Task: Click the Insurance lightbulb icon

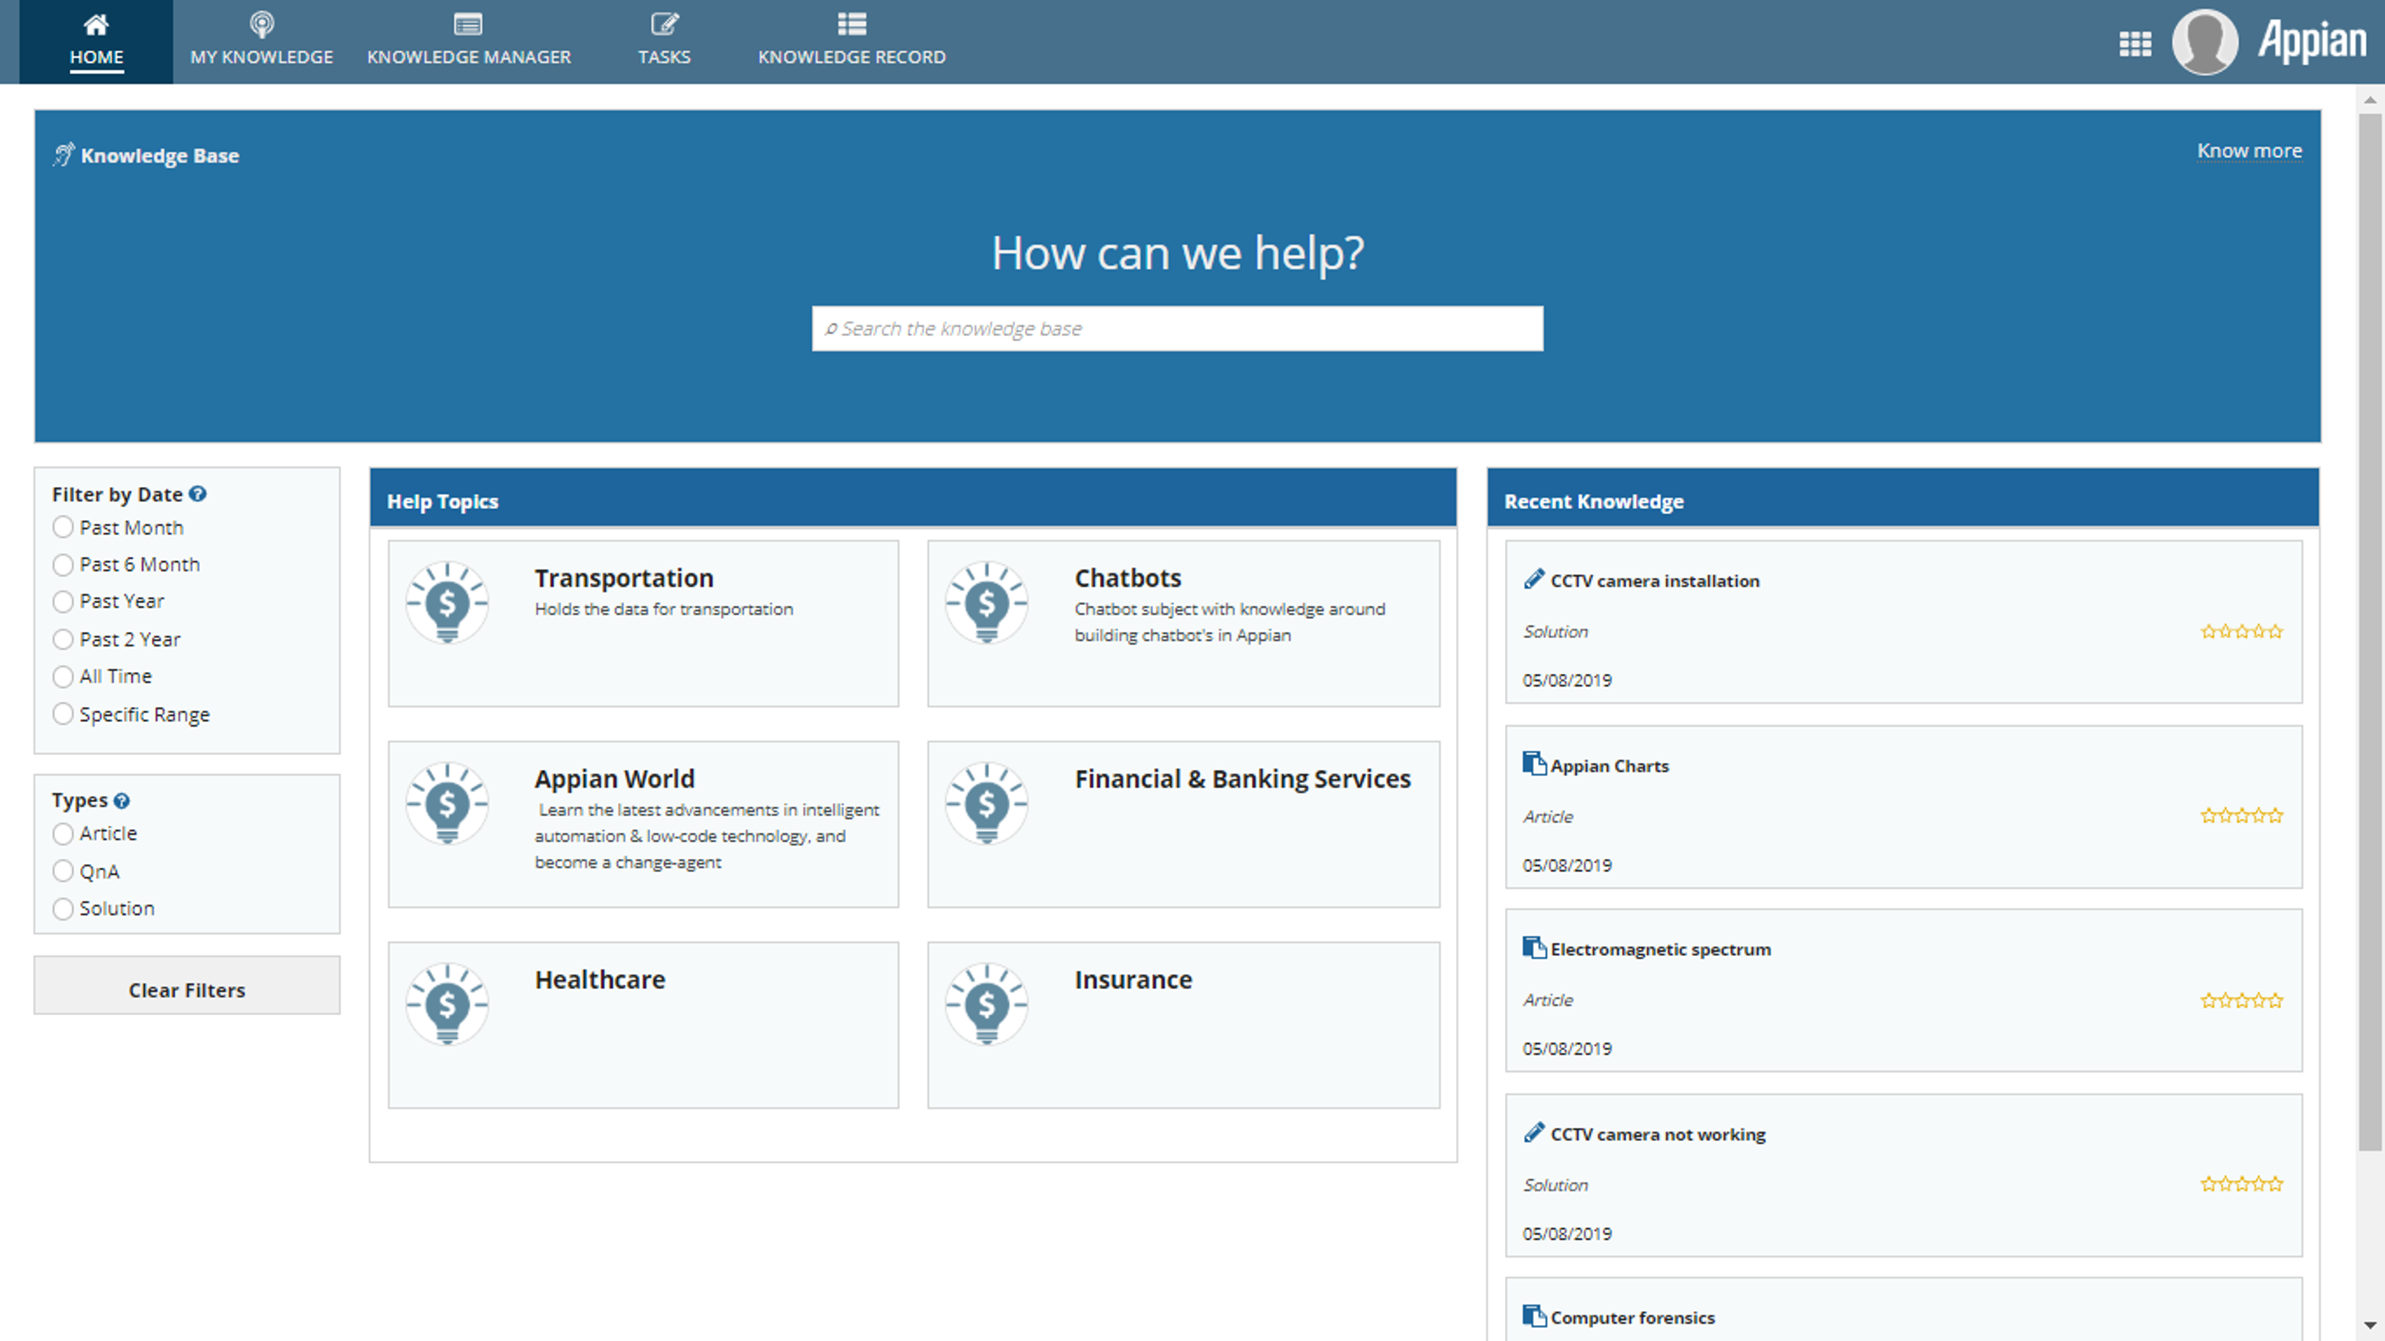Action: 987,1004
